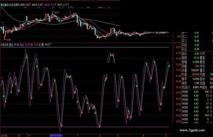Click the 阳: 73.02 value label

click(35, 45)
